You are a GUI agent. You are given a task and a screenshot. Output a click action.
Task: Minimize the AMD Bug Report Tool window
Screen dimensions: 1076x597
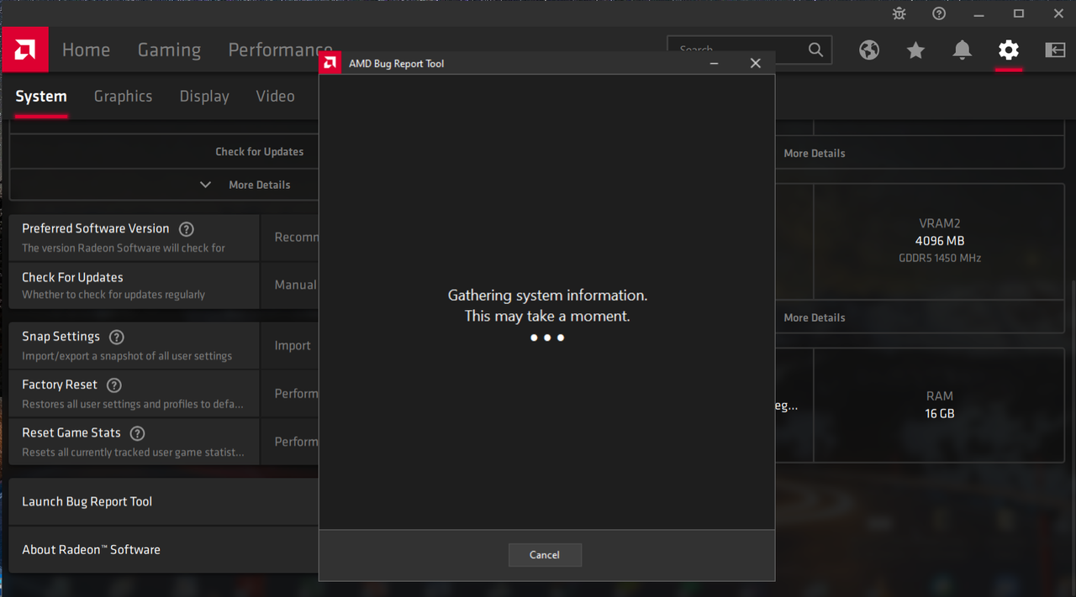[714, 63]
